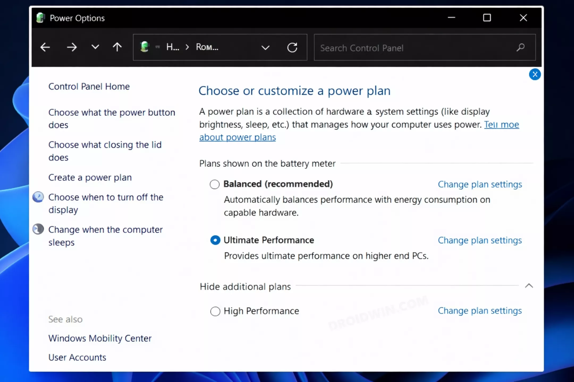
Task: Open Control Panel Home
Action: (x=89, y=86)
